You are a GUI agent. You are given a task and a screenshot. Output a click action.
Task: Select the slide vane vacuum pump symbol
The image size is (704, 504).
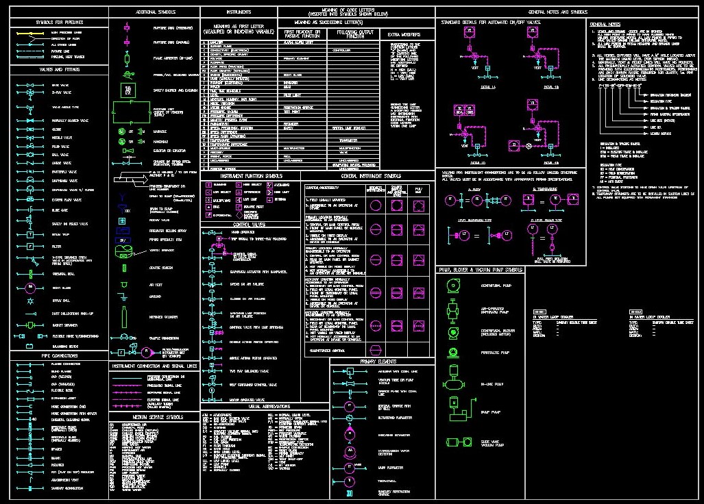454,443
